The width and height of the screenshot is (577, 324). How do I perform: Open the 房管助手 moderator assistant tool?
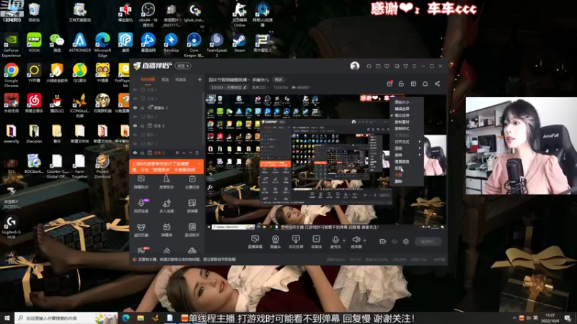[x=167, y=182]
